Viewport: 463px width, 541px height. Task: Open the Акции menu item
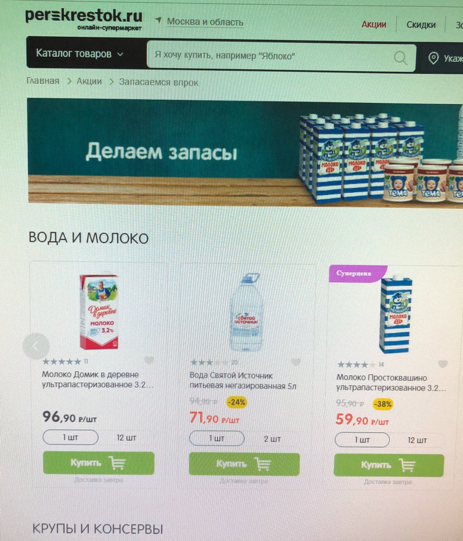coord(374,25)
